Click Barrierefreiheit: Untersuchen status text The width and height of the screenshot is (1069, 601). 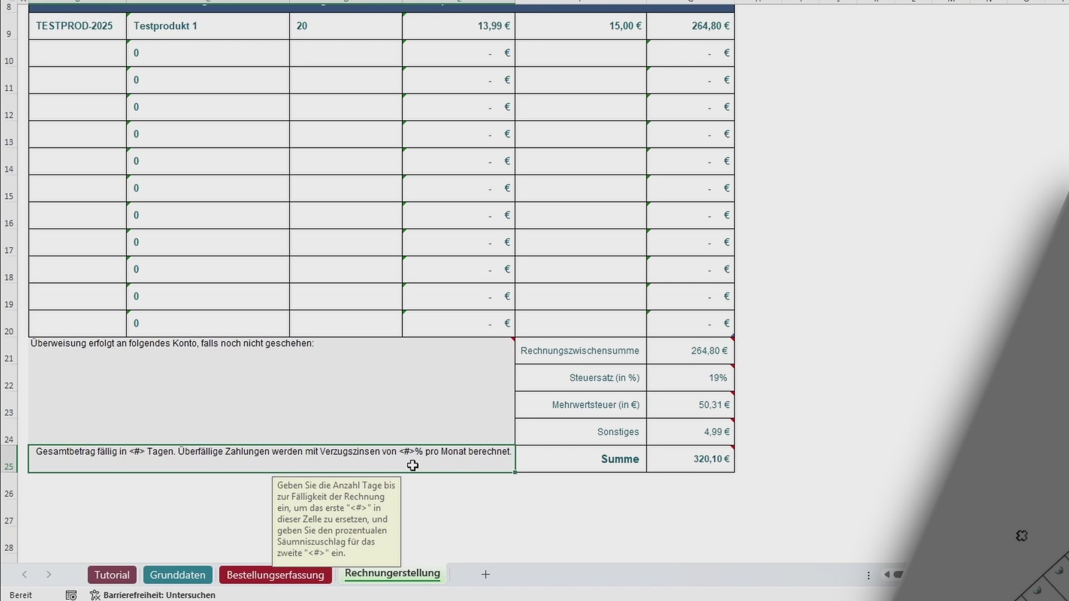(159, 595)
